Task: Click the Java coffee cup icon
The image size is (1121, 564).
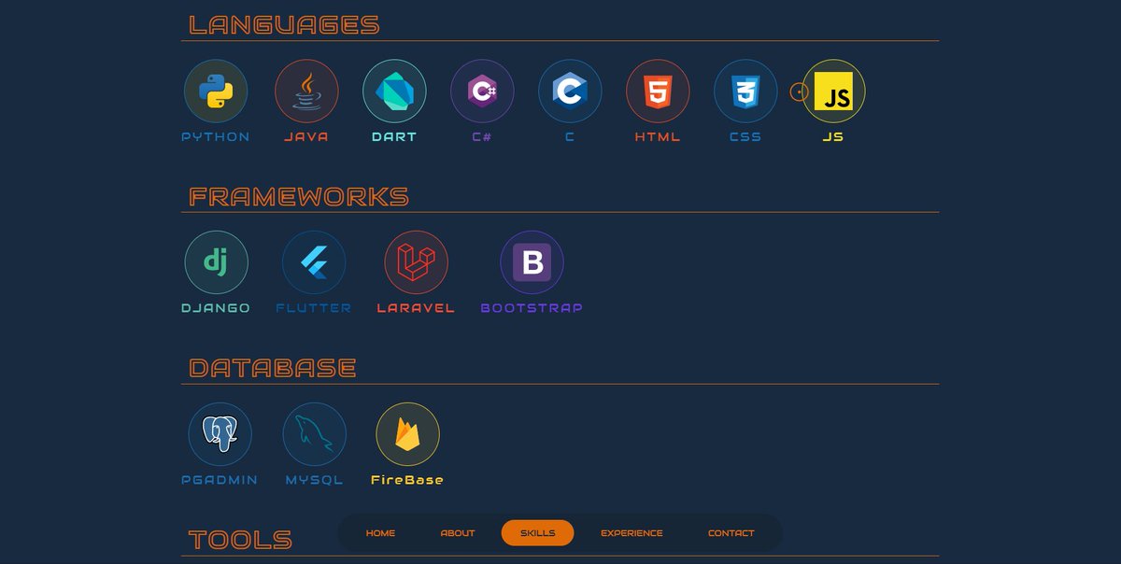Action: pyautogui.click(x=306, y=92)
